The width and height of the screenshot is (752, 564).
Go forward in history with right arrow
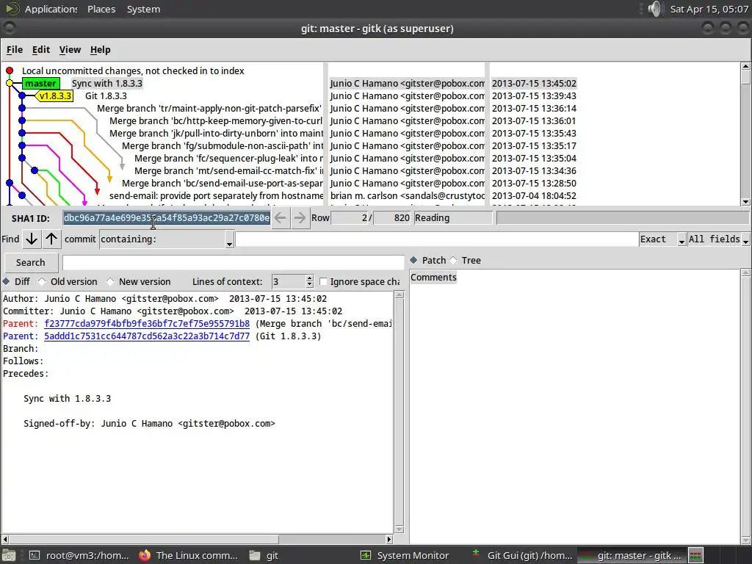300,217
